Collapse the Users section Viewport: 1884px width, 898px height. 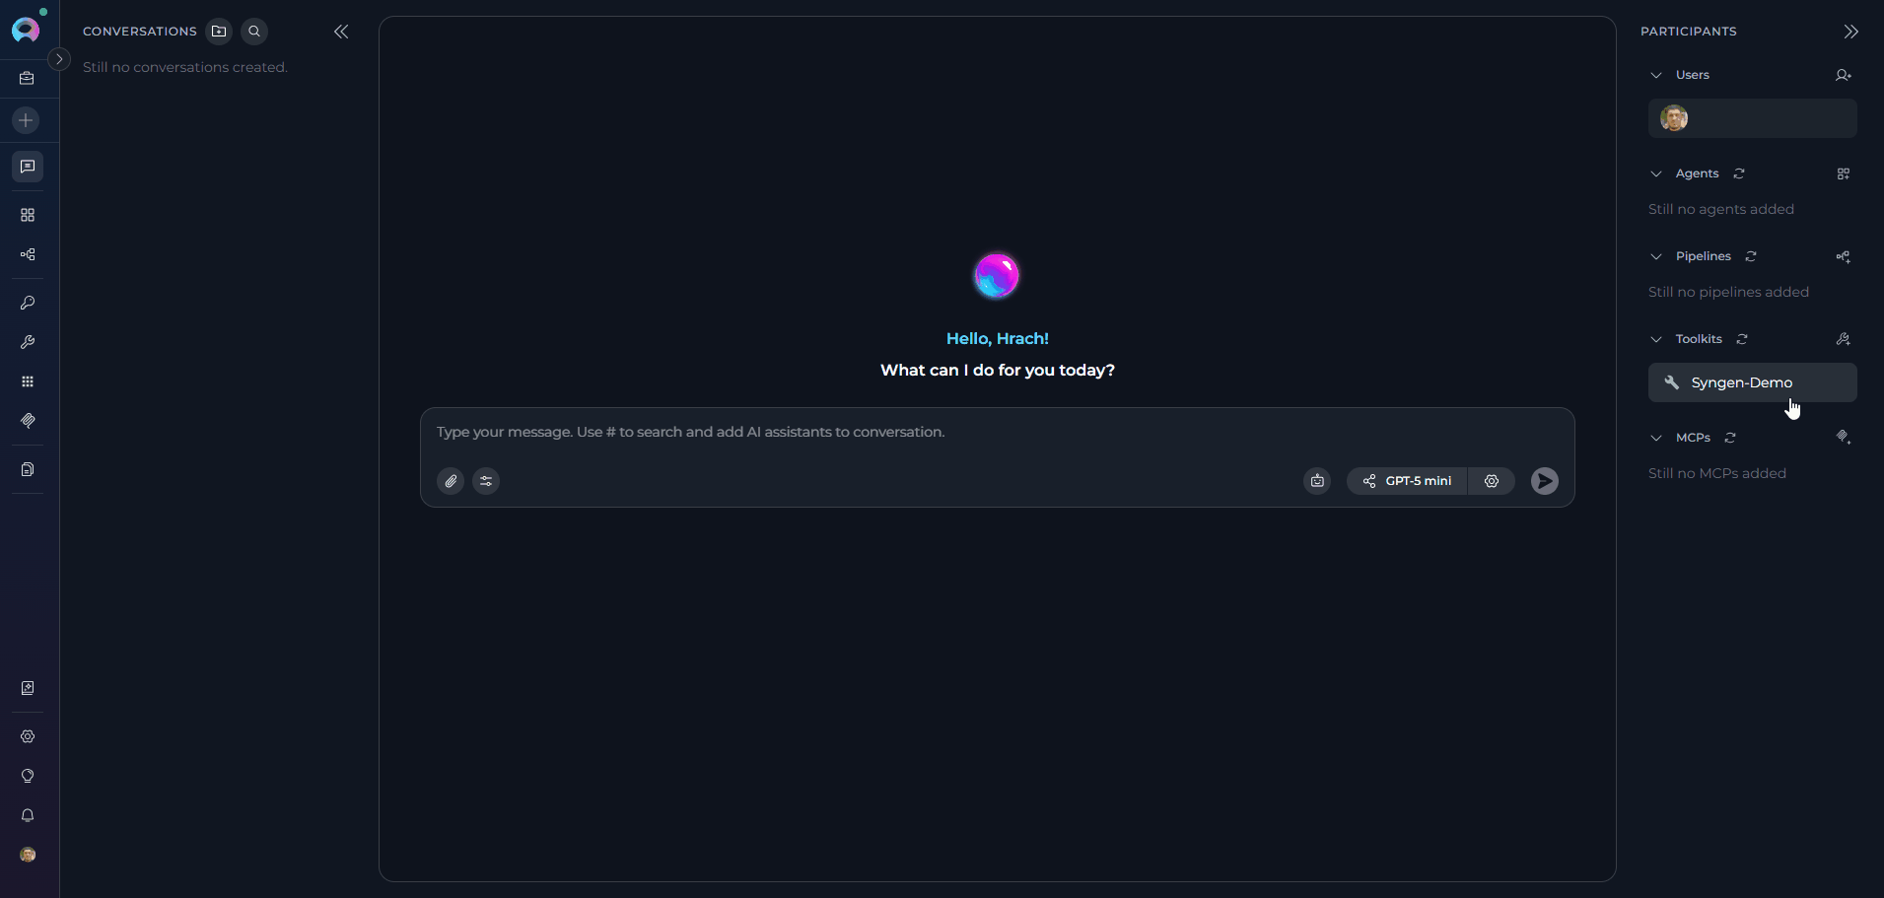click(1656, 75)
